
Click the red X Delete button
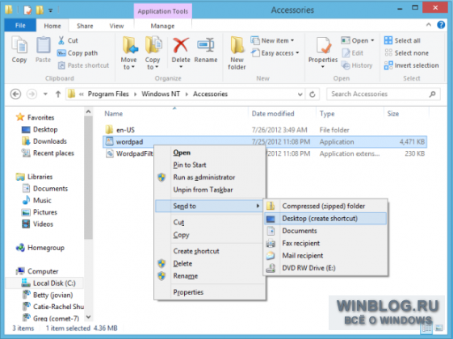click(x=181, y=50)
